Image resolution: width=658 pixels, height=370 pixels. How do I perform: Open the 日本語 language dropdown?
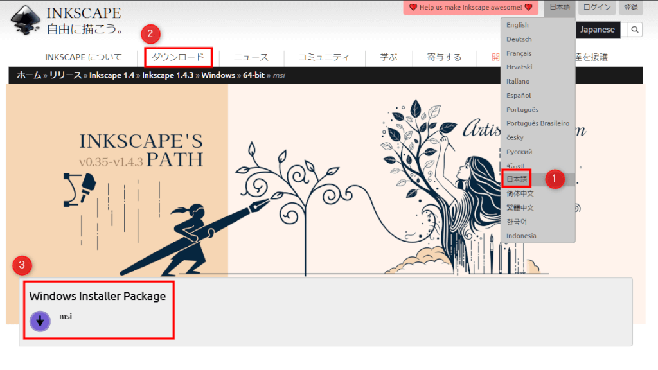559,8
